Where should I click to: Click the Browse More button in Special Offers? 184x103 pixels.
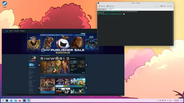pos(82,77)
